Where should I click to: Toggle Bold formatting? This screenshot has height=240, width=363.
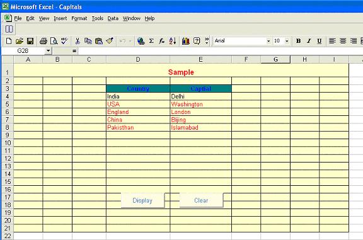(x=299, y=41)
